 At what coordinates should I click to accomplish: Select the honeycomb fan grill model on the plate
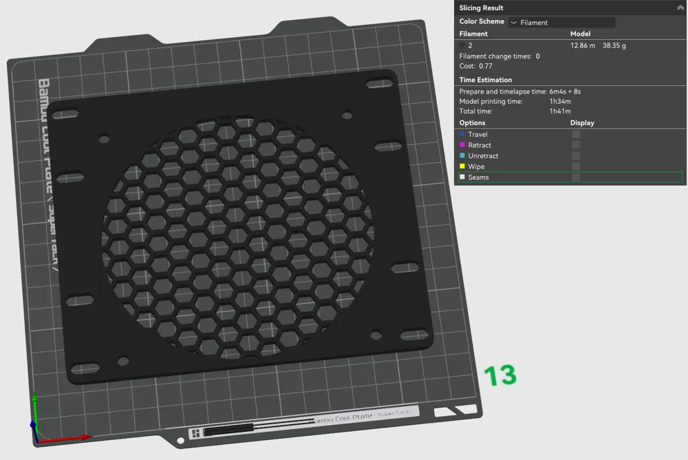coord(239,228)
